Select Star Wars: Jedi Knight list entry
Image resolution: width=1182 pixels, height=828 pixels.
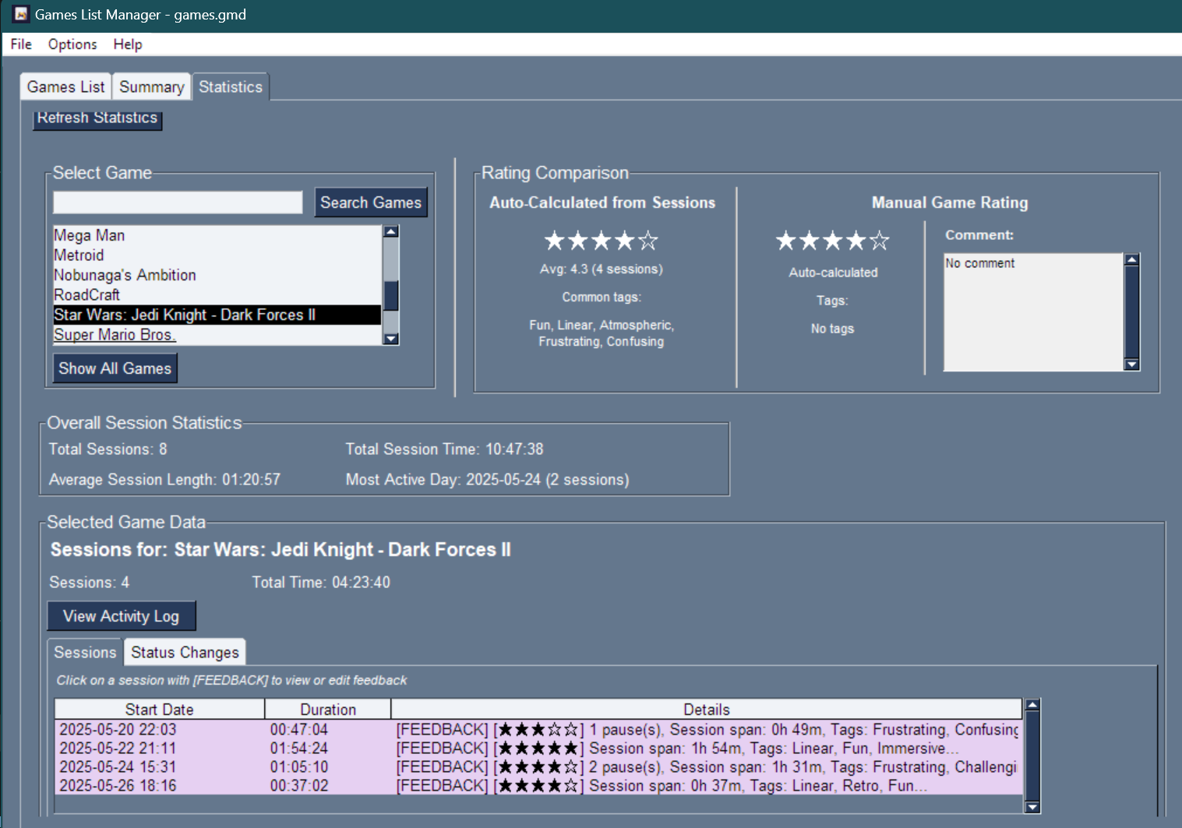[217, 315]
